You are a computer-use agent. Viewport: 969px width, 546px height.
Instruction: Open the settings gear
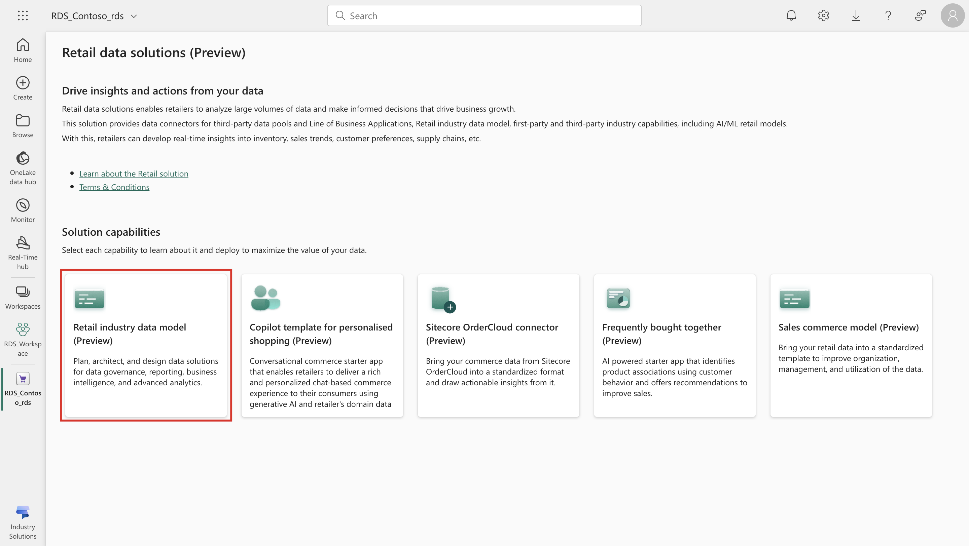[x=823, y=15]
